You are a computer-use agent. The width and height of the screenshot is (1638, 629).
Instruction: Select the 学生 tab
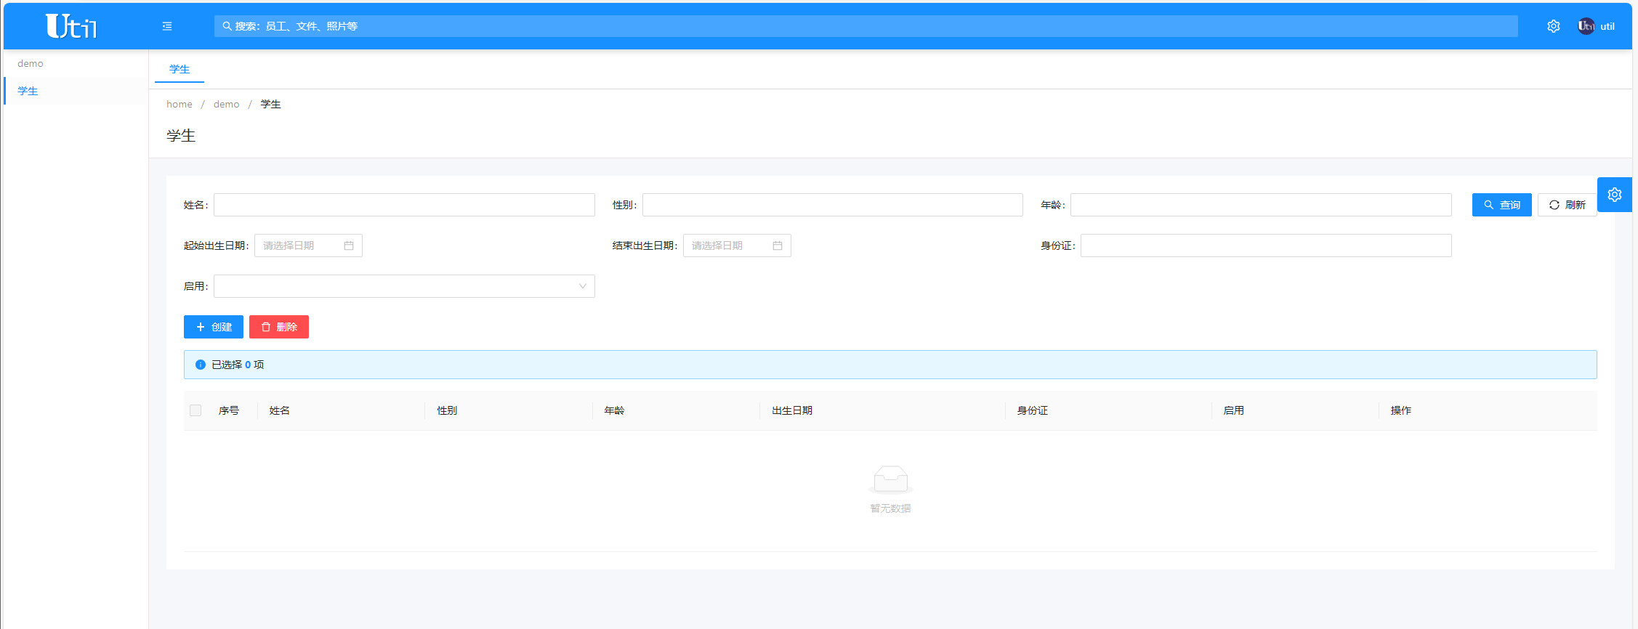(x=179, y=69)
